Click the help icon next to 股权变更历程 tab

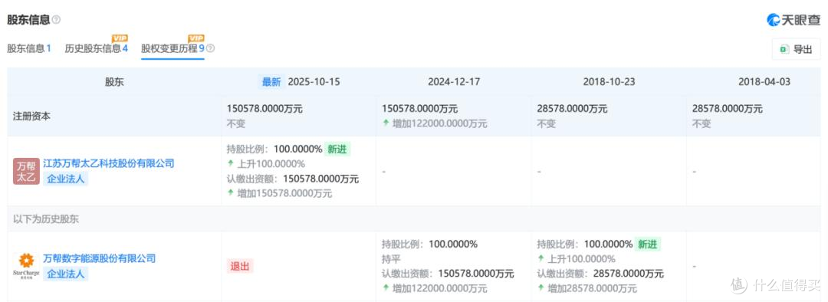click(210, 48)
